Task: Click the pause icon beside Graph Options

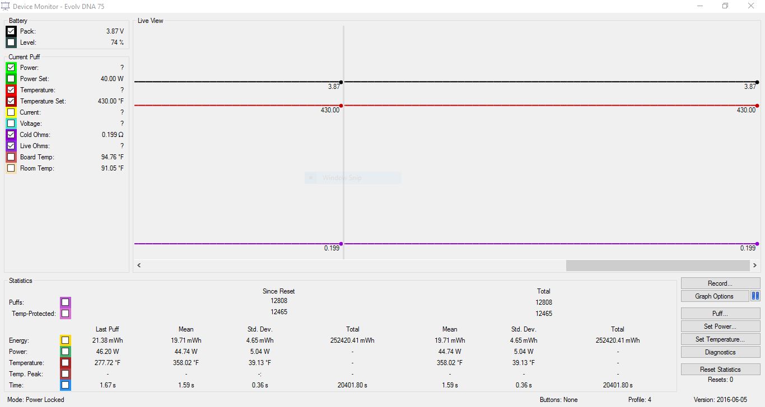Action: [755, 296]
